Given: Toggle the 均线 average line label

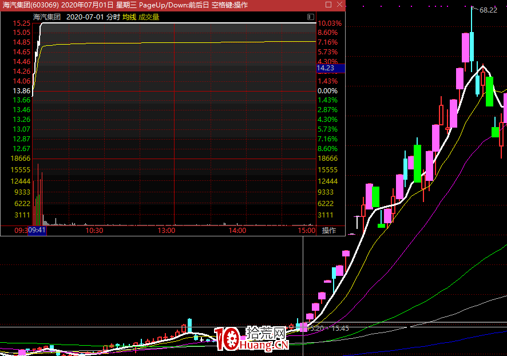Looking at the screenshot, I should pyautogui.click(x=129, y=17).
